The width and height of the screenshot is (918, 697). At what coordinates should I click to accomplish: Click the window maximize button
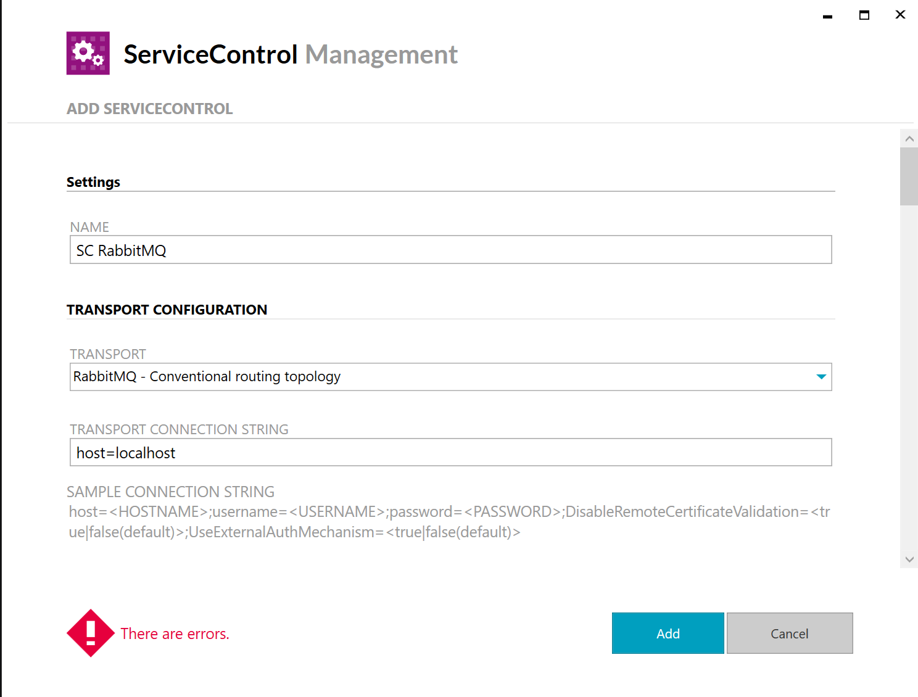864,15
